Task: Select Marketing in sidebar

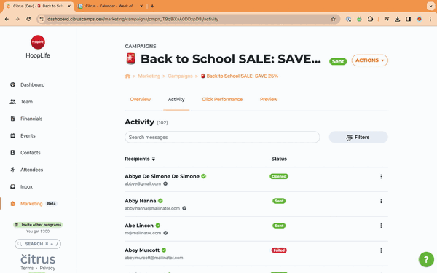Action: click(31, 204)
